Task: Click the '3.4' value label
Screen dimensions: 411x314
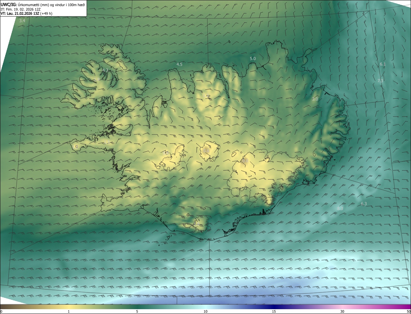Action: point(22,21)
